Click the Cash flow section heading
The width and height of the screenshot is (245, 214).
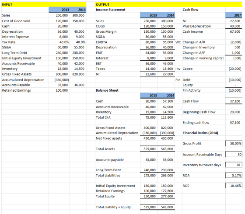190,10
